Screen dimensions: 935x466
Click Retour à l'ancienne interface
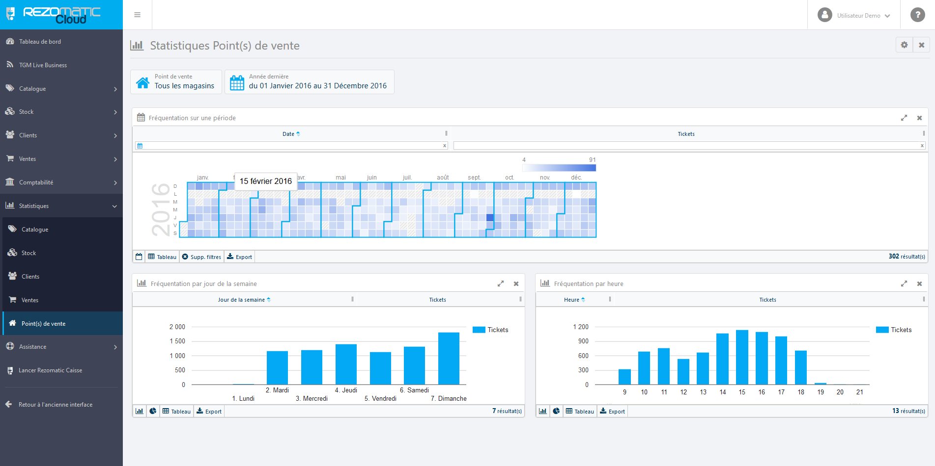pyautogui.click(x=61, y=405)
